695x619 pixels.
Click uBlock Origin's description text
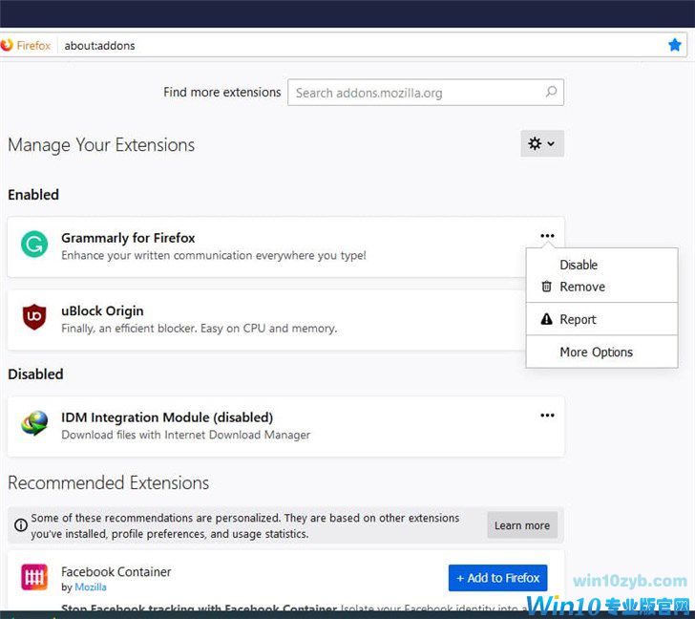199,329
